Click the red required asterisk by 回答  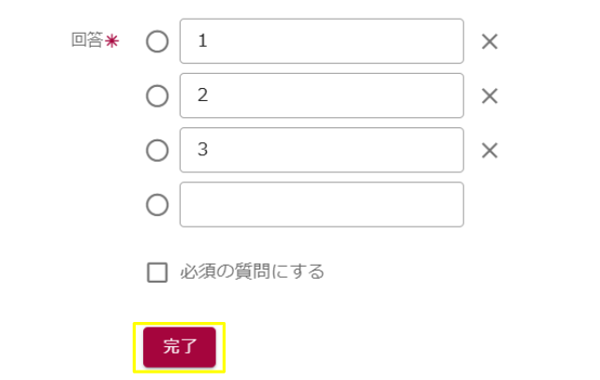pos(112,42)
